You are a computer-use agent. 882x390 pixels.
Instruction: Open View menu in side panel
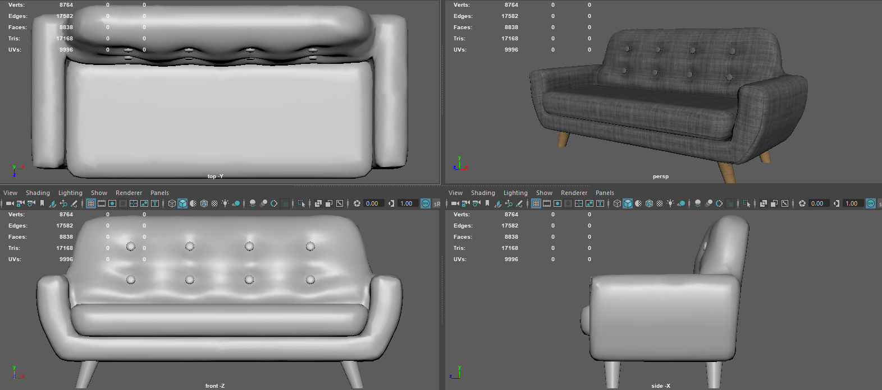click(x=455, y=193)
